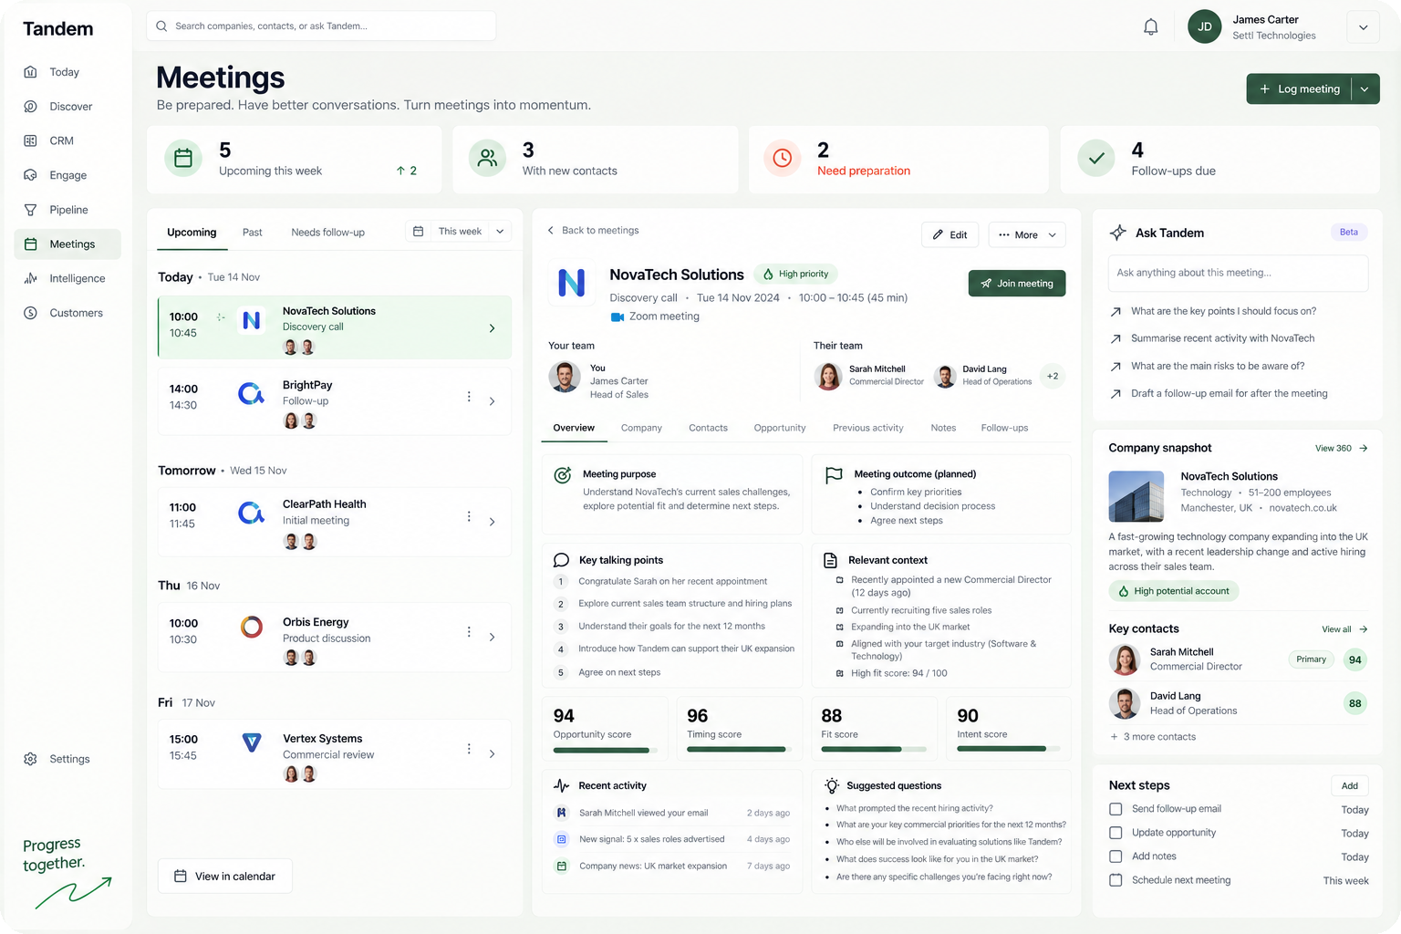1401x934 pixels.
Task: Mark Schedule next meeting as done
Action: 1116,880
